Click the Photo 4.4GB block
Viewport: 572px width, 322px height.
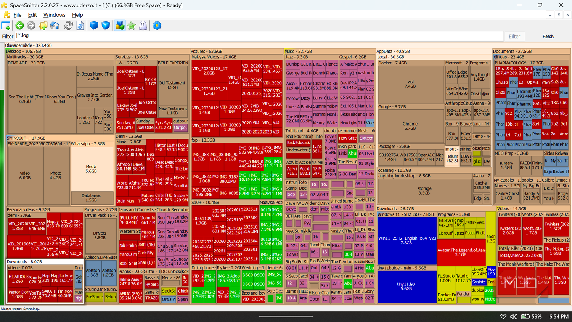click(x=56, y=175)
